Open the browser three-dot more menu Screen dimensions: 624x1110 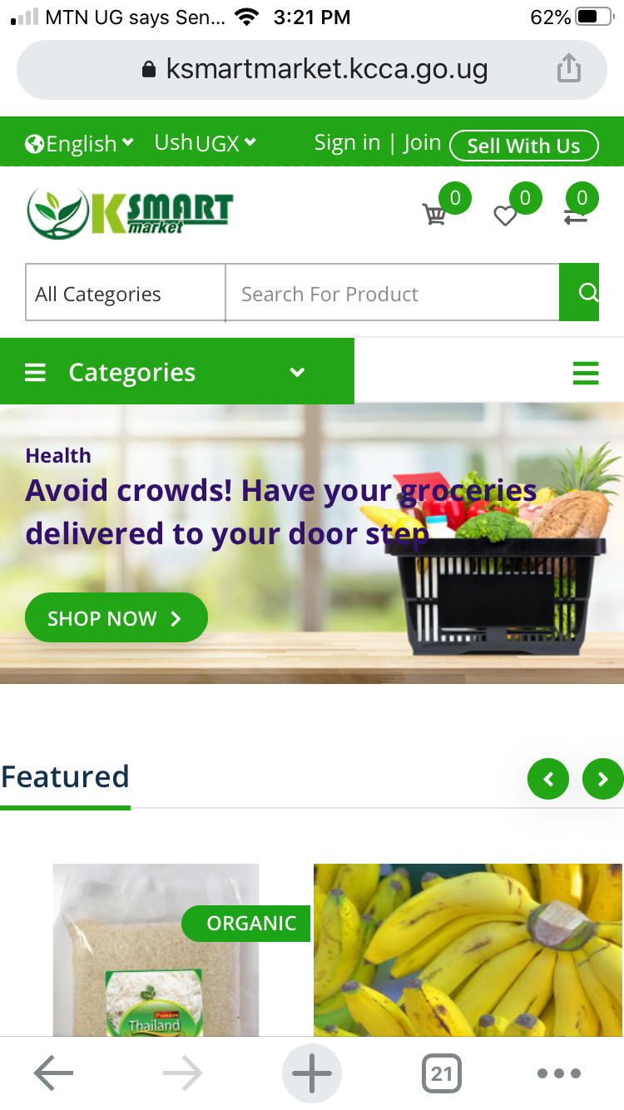click(x=559, y=1073)
